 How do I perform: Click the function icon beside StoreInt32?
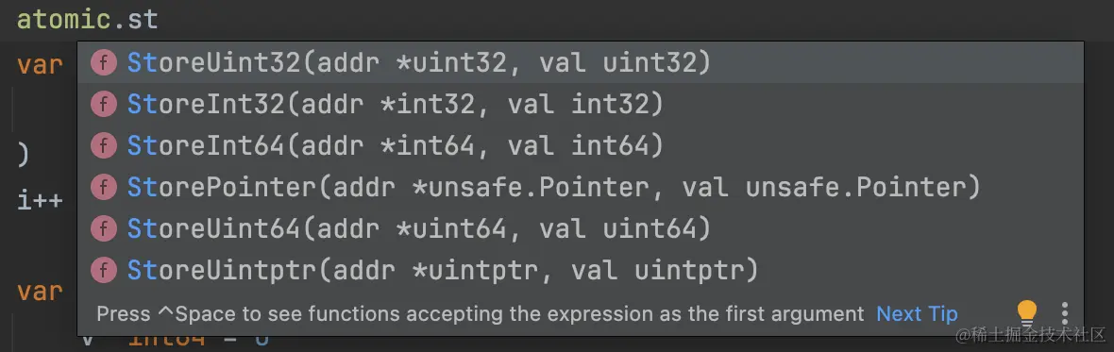tap(104, 105)
